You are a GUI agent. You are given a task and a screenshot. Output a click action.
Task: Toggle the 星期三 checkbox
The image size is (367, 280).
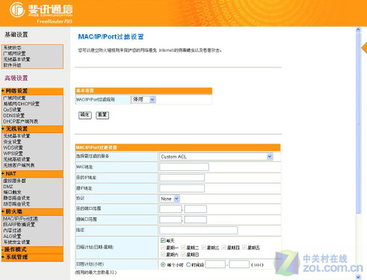click(204, 247)
